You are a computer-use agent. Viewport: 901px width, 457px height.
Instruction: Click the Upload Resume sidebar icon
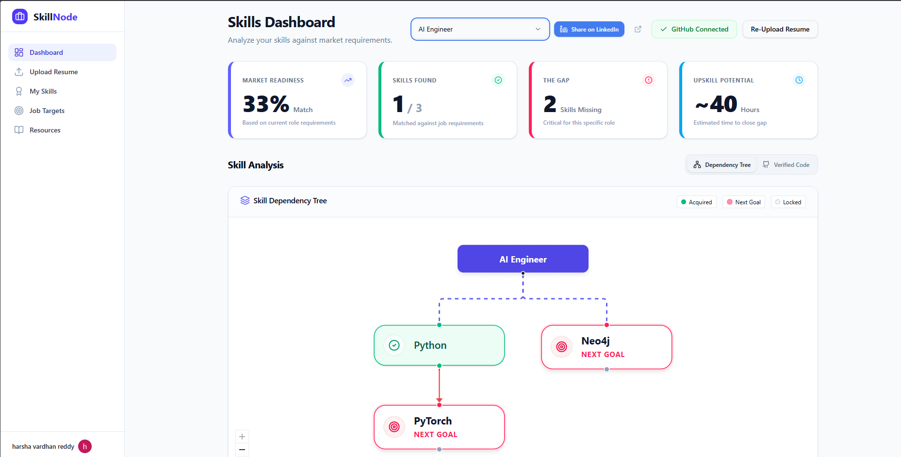pyautogui.click(x=18, y=71)
